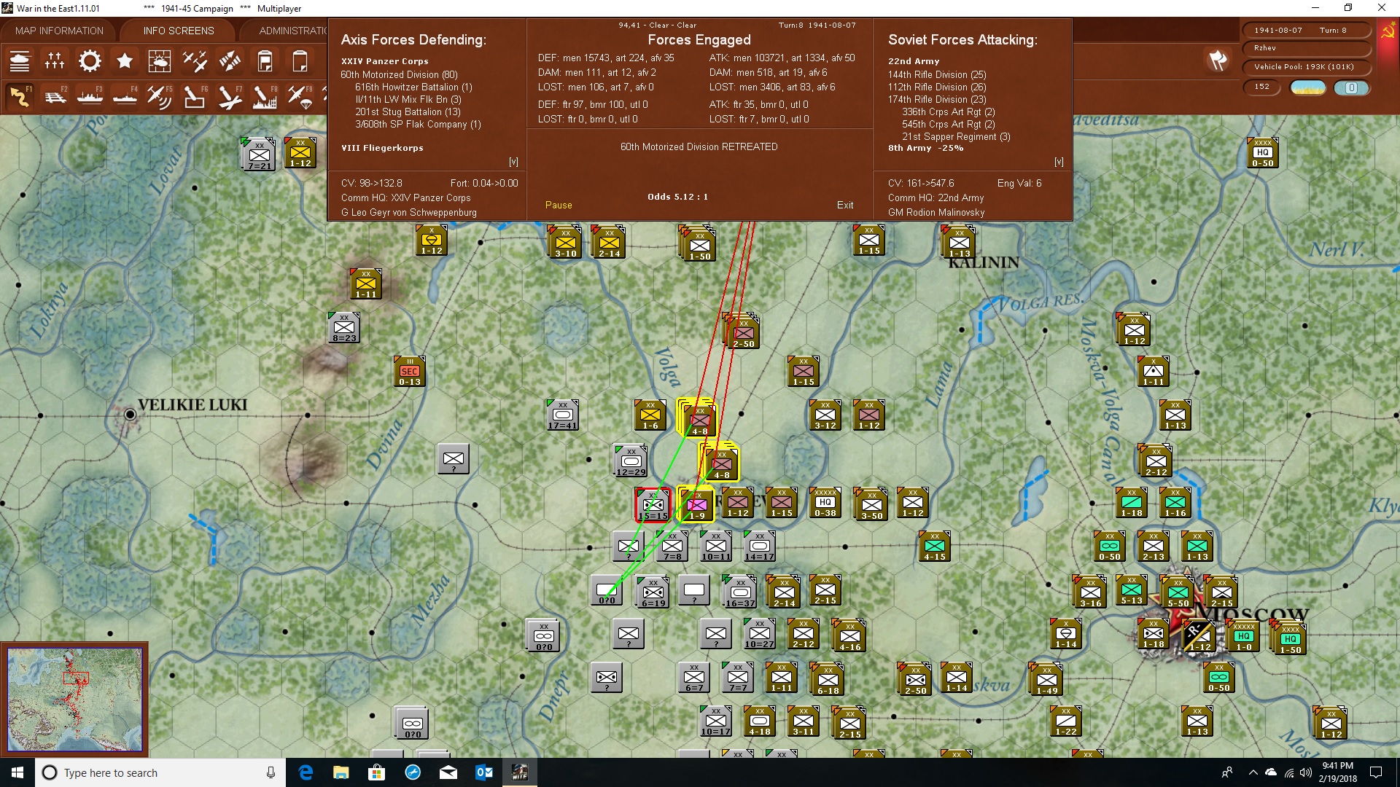Screen dimensions: 1400x787
Task: Switch to MAP INFORMATION tab
Action: 59,31
